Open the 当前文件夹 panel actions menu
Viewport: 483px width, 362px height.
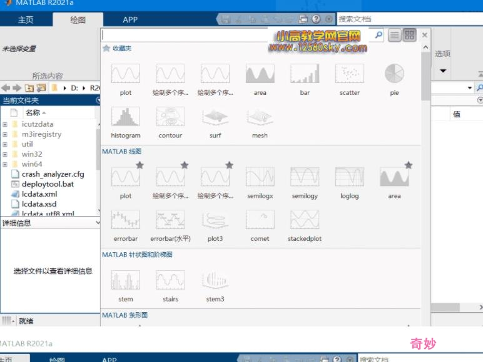[98, 100]
